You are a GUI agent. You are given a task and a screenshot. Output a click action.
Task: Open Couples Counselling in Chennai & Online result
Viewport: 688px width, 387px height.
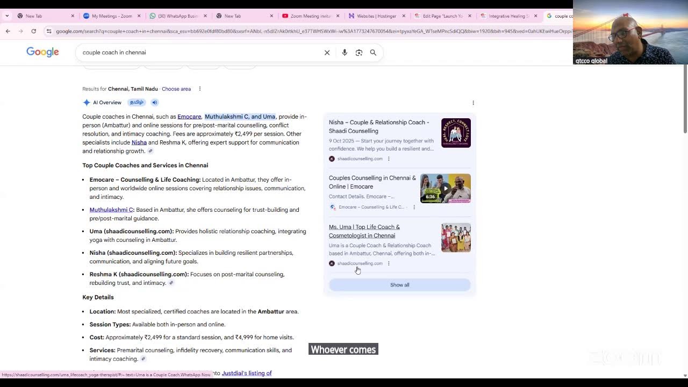click(372, 182)
